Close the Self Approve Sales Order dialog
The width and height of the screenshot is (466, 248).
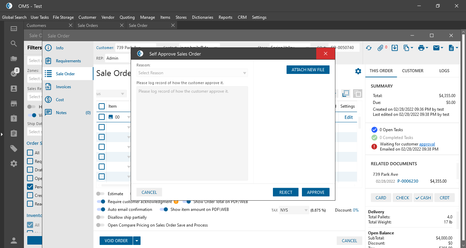[x=325, y=53]
